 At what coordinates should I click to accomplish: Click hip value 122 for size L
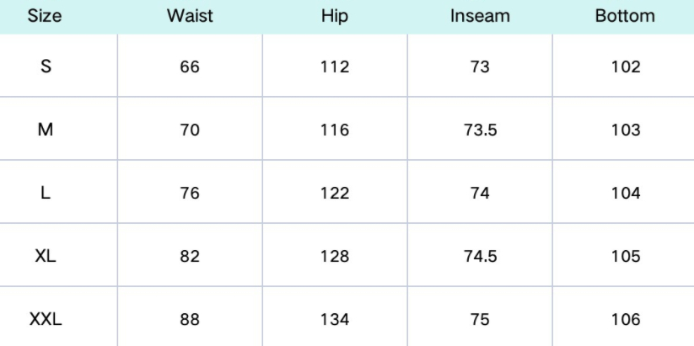(x=335, y=194)
